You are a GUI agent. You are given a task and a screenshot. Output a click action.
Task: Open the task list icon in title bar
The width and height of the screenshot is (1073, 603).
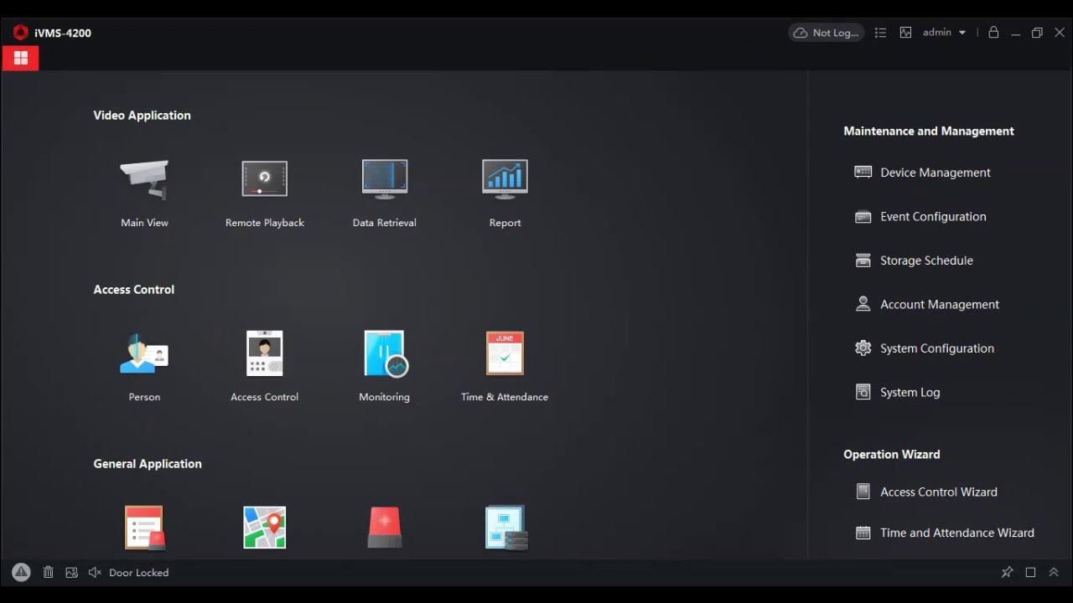(880, 33)
